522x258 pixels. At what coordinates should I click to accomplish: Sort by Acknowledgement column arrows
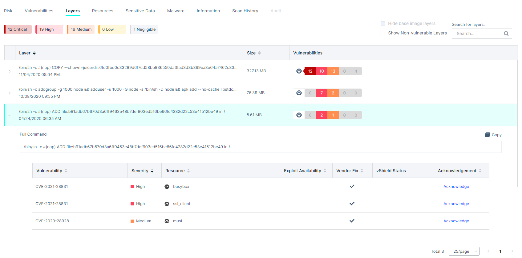point(480,171)
